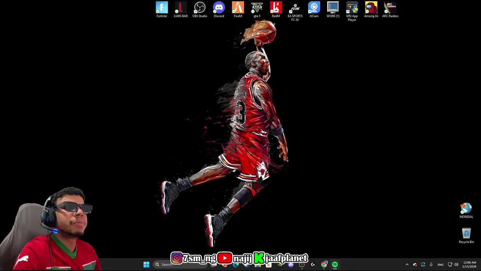Image resolution: width=481 pixels, height=271 pixels.
Task: Launch the MSI App Player shortcut
Action: coord(352,12)
